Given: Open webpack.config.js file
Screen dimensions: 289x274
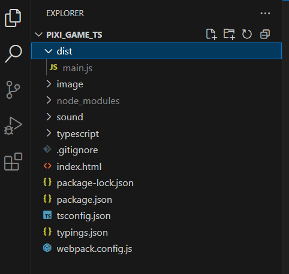Looking at the screenshot, I should pyautogui.click(x=156, y=248).
